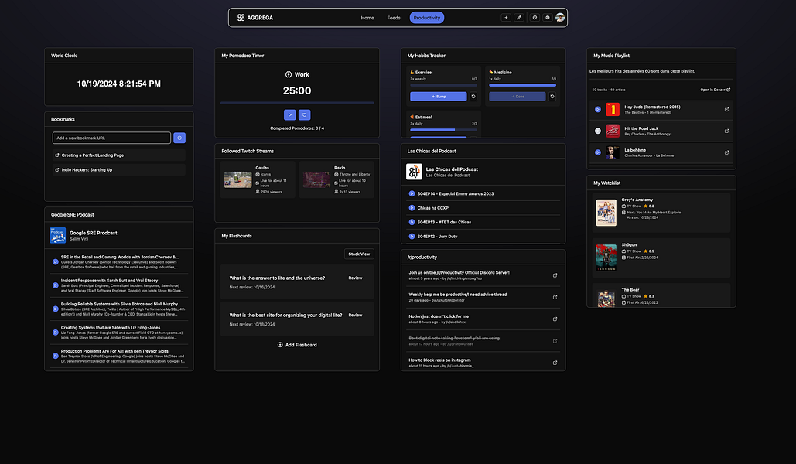Viewport: 796px width, 464px height.
Task: Review the answer to life flashcard
Action: tap(355, 278)
